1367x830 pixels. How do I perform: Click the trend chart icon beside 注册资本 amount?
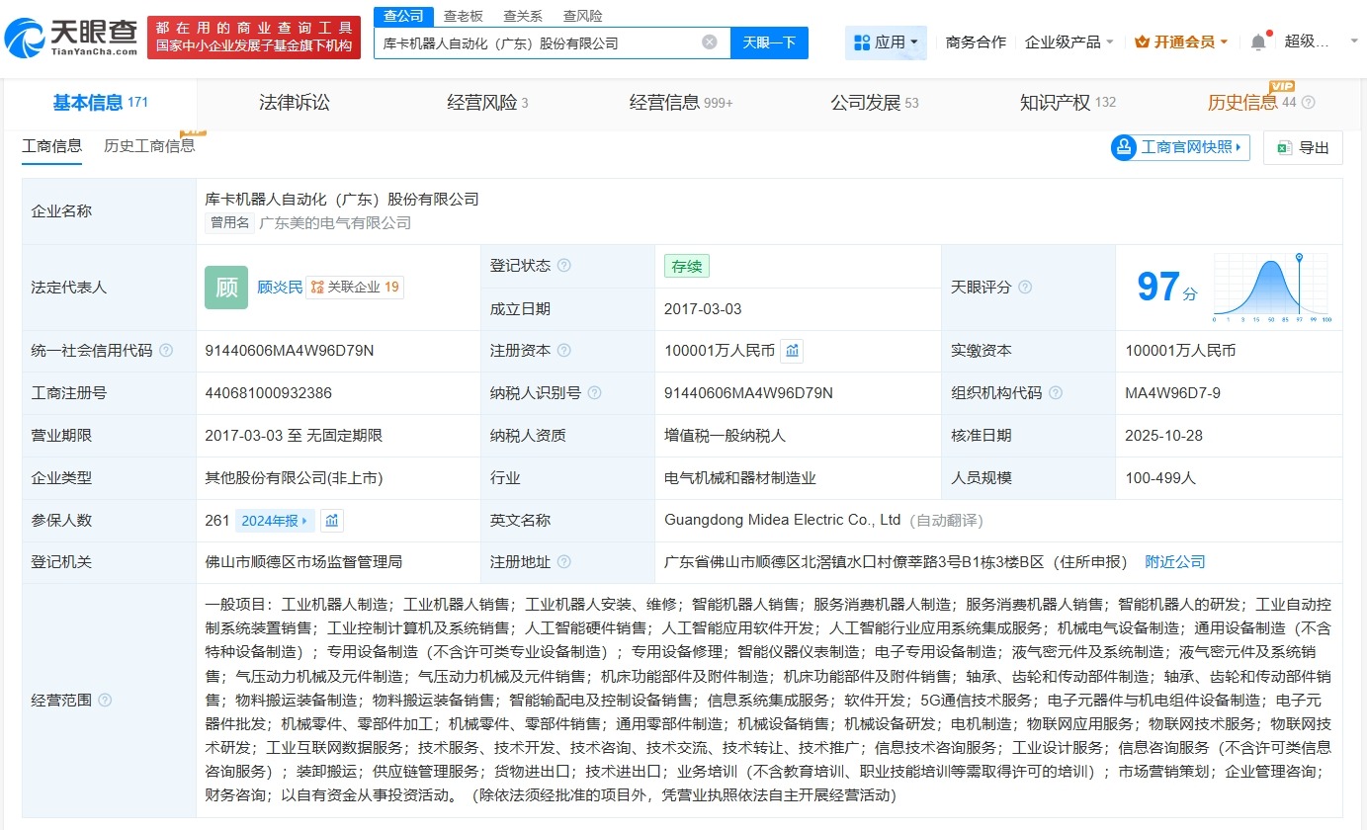(791, 351)
